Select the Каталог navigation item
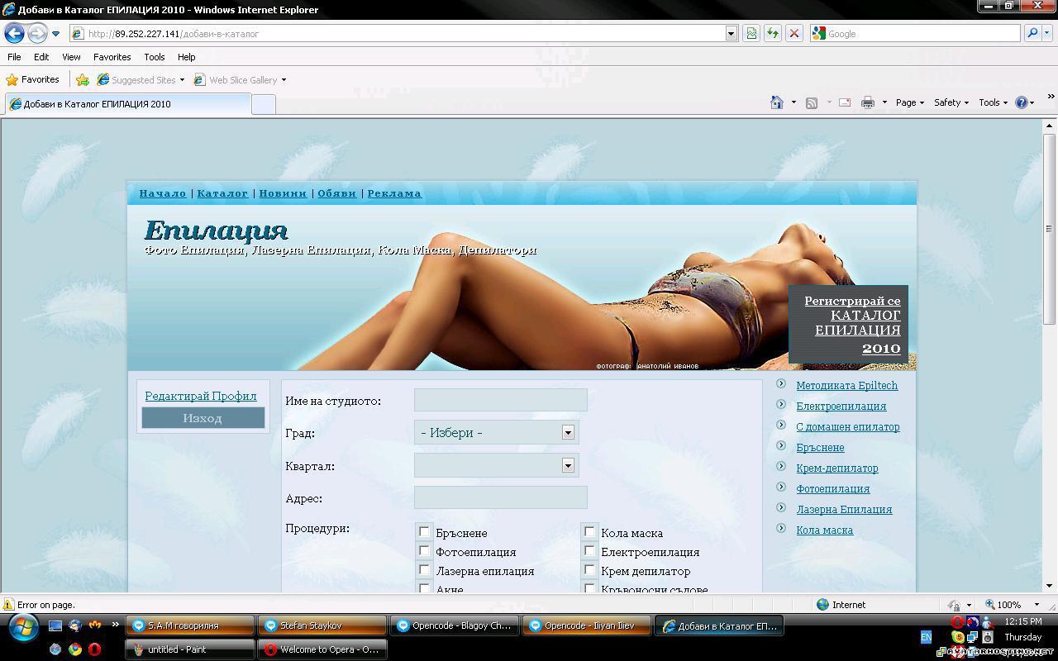 222,193
